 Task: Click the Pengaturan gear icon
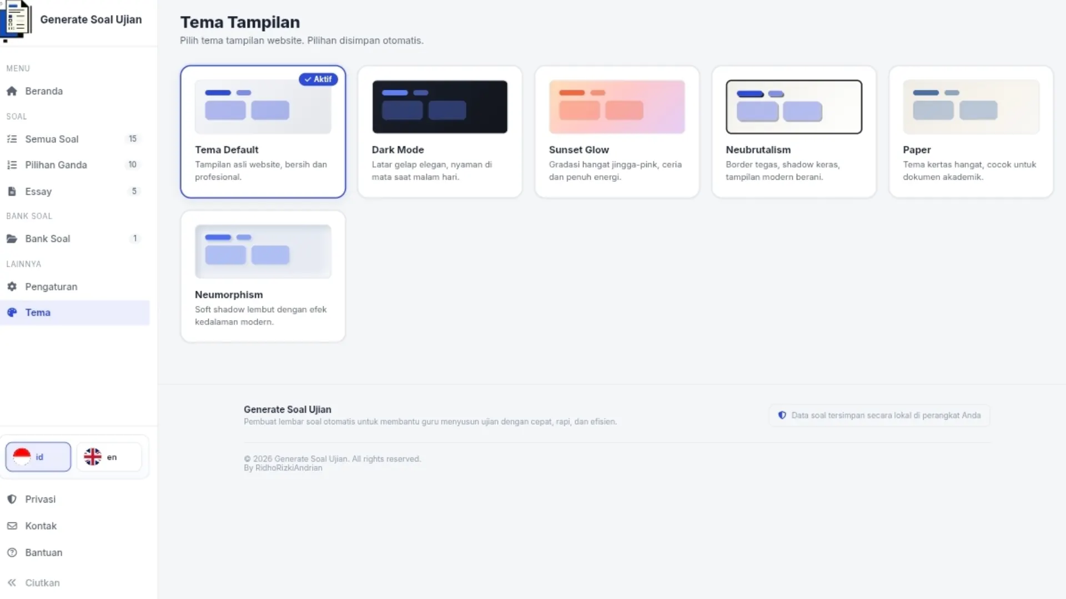coord(12,287)
